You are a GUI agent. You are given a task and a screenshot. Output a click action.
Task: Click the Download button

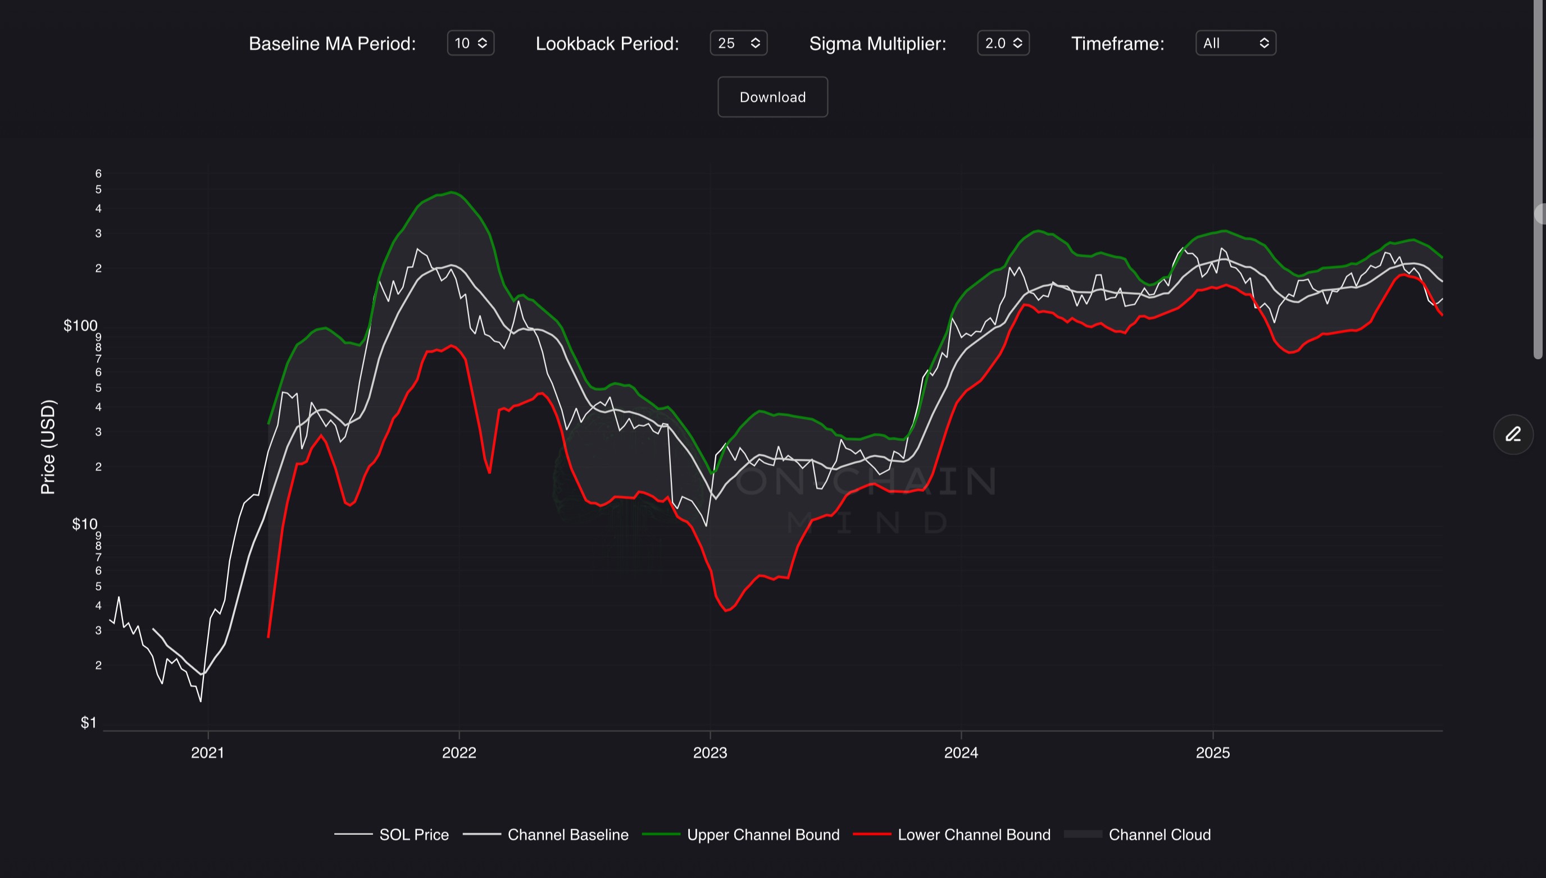pos(772,97)
